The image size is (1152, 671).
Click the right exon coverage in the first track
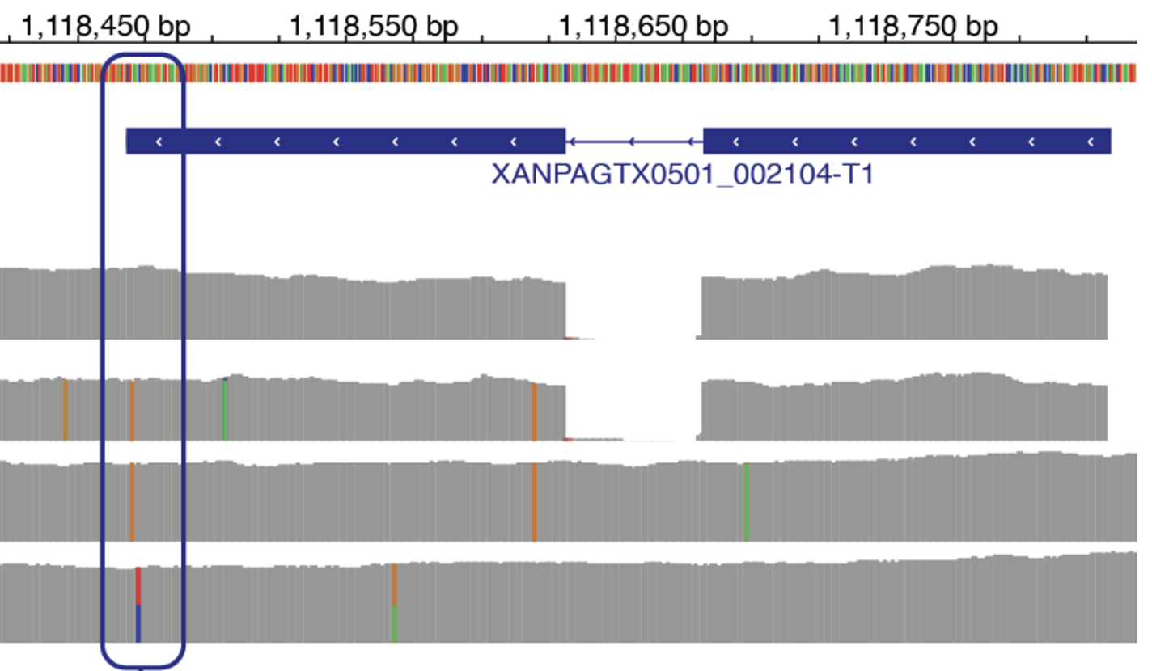[904, 305]
